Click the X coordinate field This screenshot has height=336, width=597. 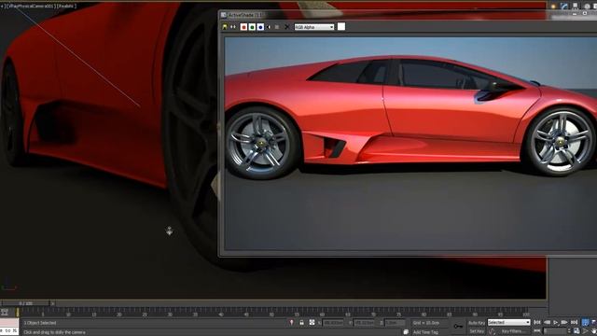point(333,323)
